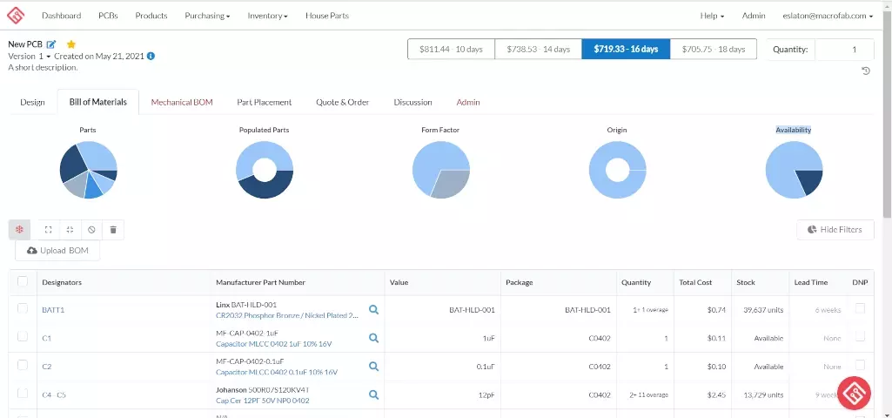Viewport: 892px width, 418px height.
Task: Toggle the DNP checkbox for BATT1
Action: pyautogui.click(x=860, y=308)
